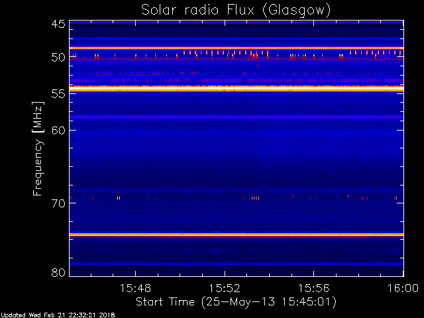
Task: Click the bright yellow band near 55 MHz
Action: tap(237, 89)
